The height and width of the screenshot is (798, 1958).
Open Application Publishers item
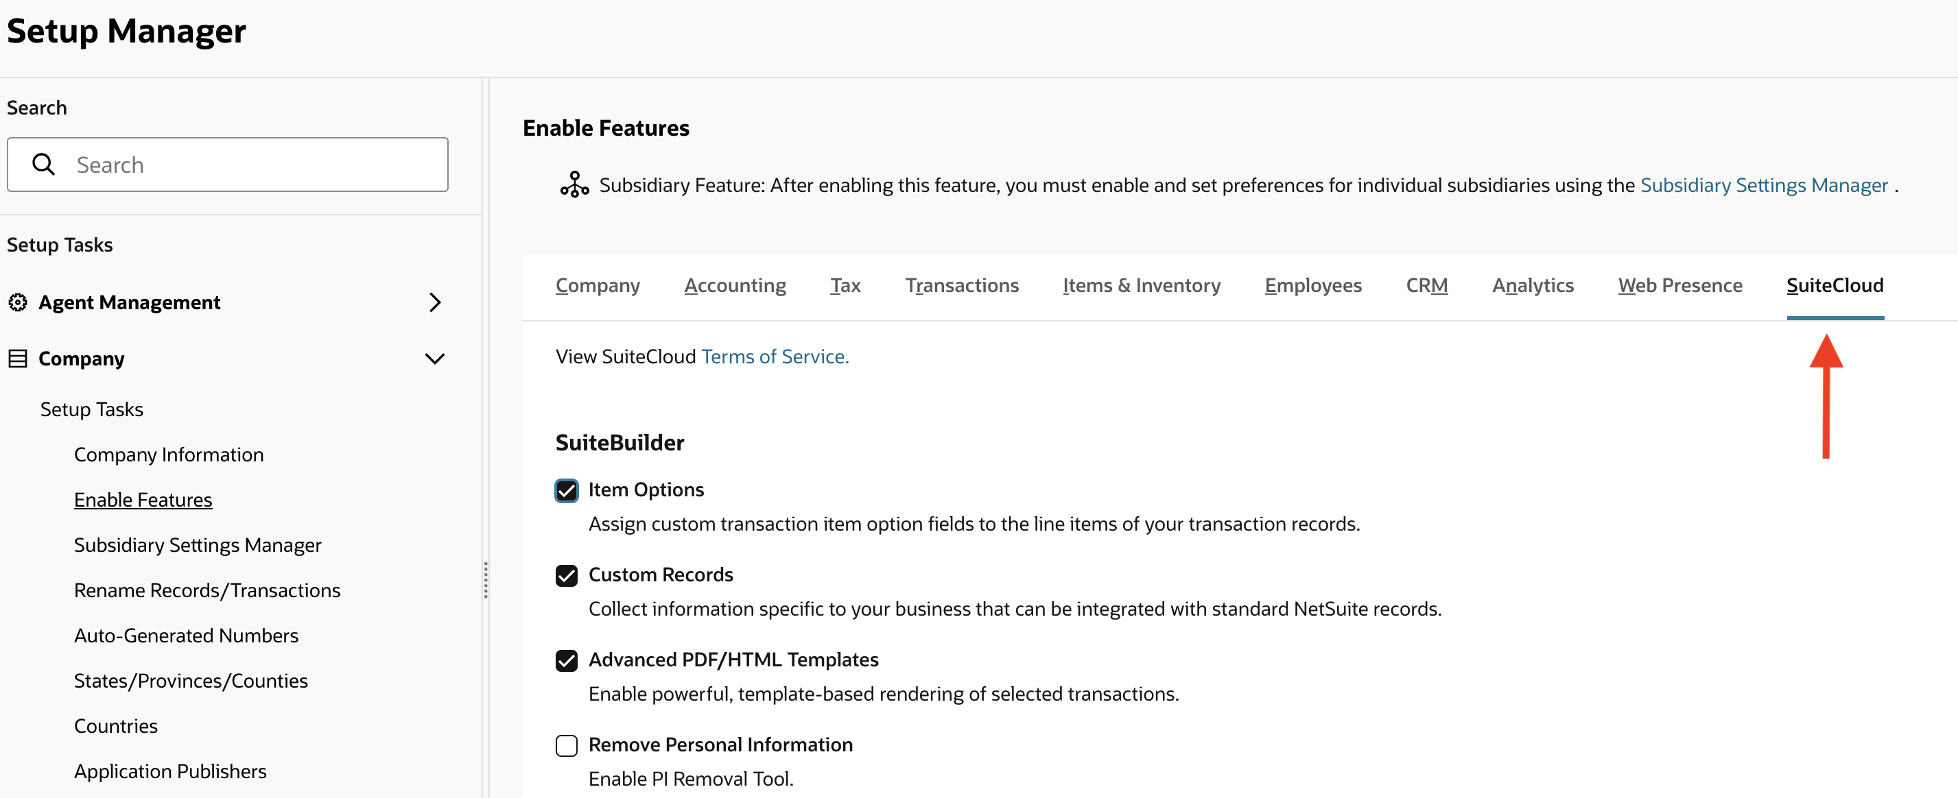pyautogui.click(x=170, y=771)
